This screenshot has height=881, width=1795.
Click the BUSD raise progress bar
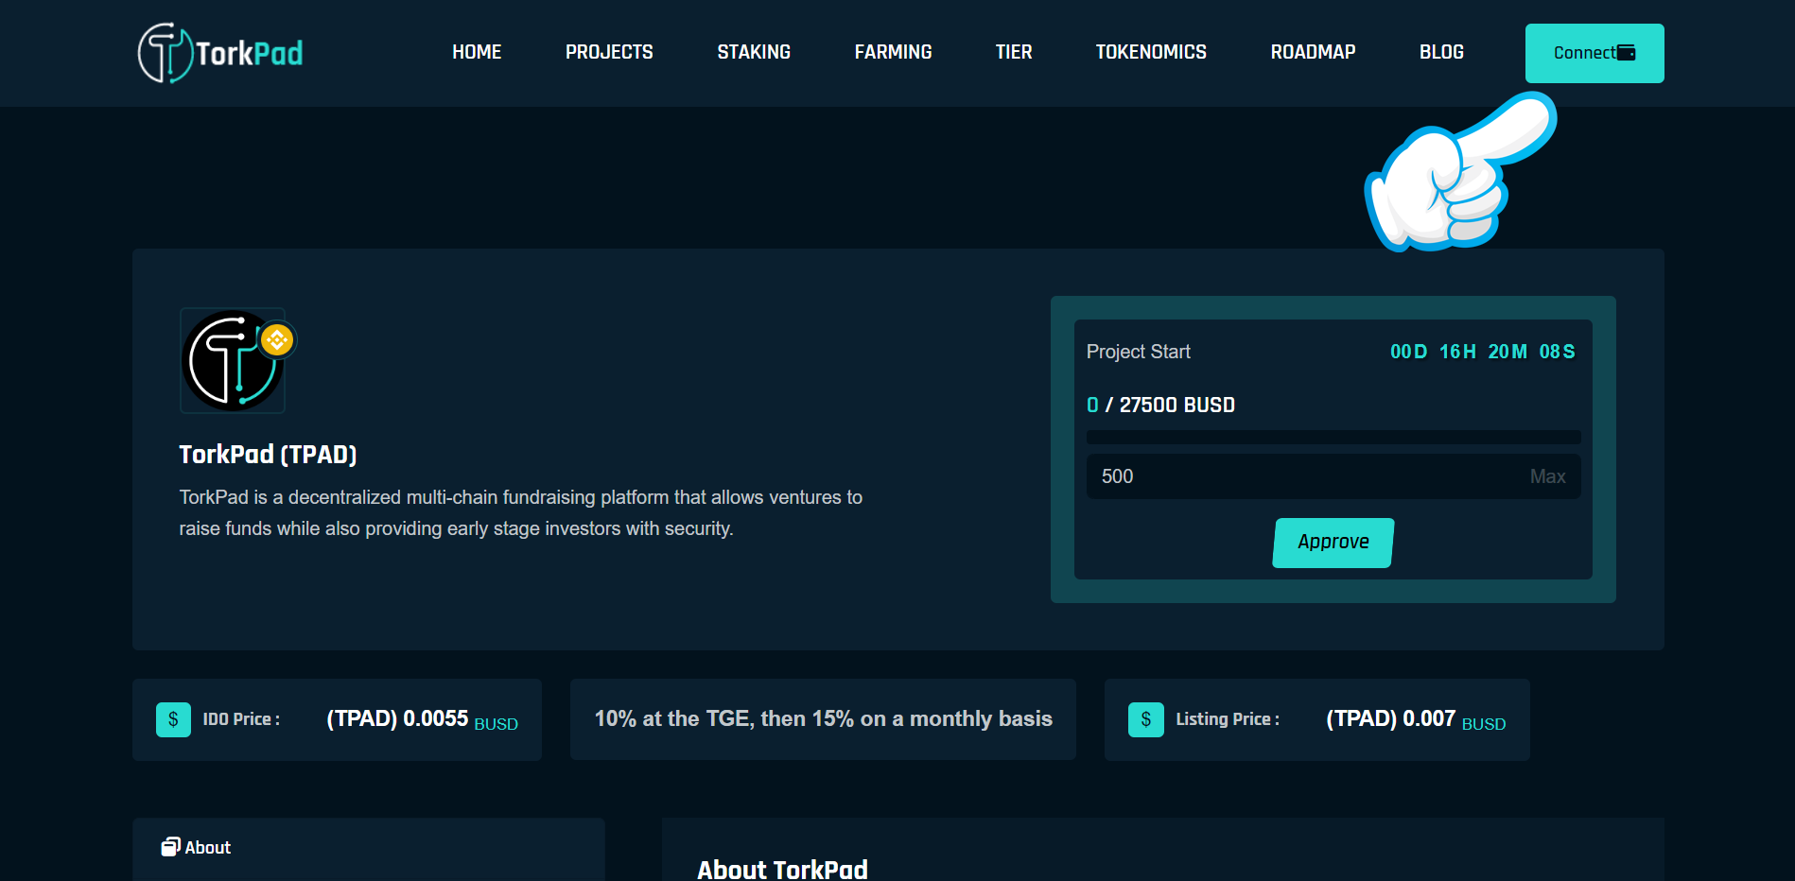point(1333,437)
